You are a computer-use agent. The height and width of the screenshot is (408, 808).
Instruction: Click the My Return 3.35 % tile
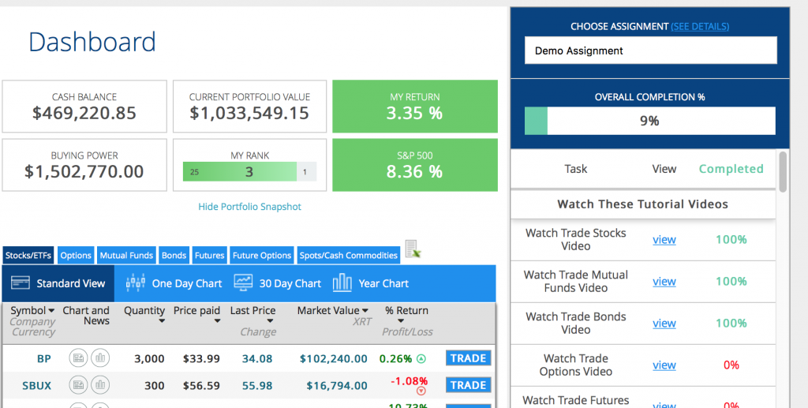[x=415, y=106]
